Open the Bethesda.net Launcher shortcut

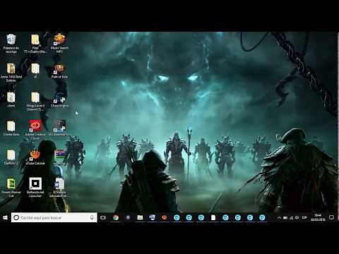(35, 188)
